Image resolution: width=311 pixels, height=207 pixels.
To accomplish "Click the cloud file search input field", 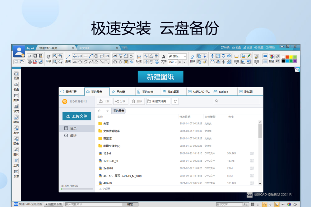I will pyautogui.click(x=237, y=101).
